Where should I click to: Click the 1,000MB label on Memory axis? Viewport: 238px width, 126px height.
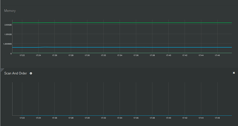(x=8, y=44)
